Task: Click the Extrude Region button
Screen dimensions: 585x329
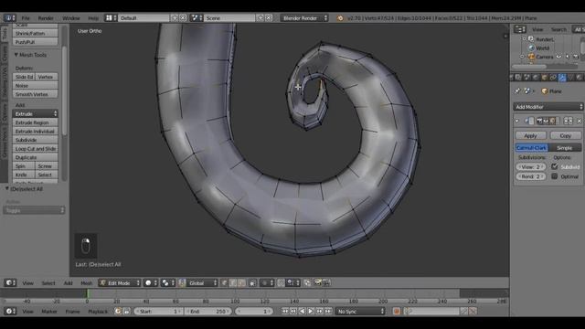Action: coord(36,122)
